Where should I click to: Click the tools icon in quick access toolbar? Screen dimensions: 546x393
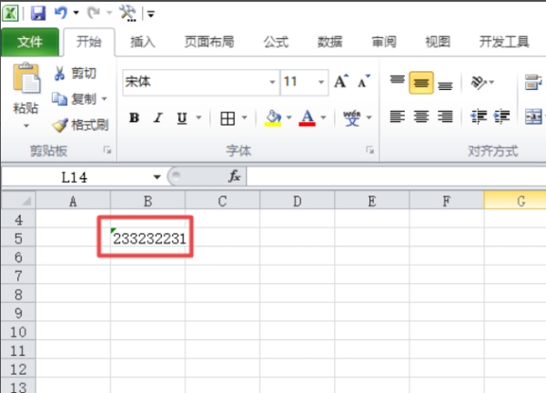[127, 14]
